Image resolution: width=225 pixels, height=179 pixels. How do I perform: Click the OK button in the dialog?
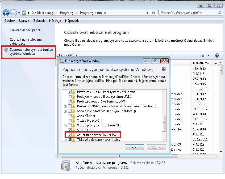click(x=134, y=147)
